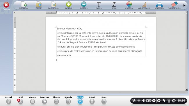Screen dimensions: 189x106
Task: Click the signature "Madame XXX"
Action: [x=64, y=55]
